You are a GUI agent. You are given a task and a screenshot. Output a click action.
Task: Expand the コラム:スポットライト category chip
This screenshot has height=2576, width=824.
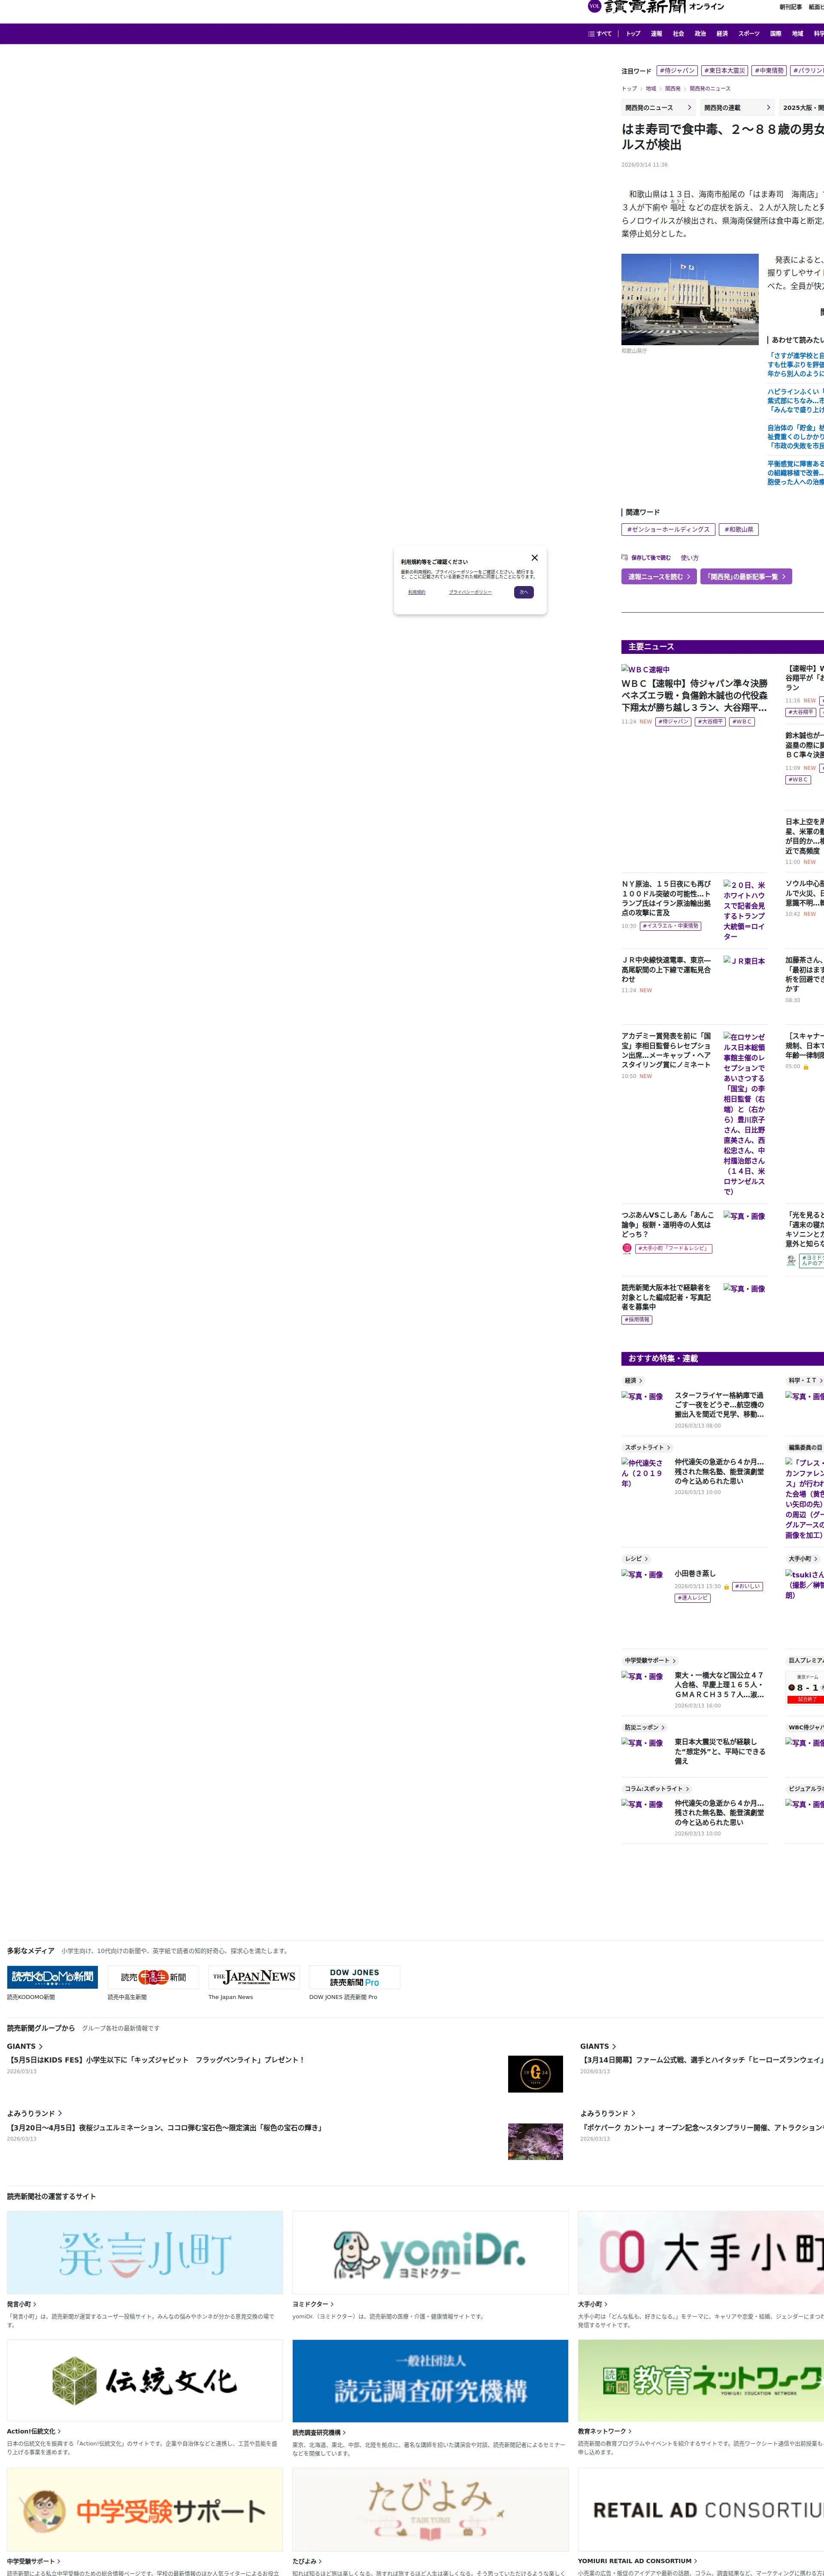[x=656, y=1789]
